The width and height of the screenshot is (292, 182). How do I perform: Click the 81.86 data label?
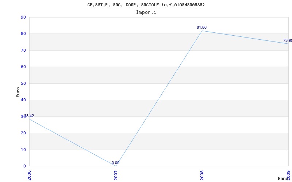click(202, 28)
